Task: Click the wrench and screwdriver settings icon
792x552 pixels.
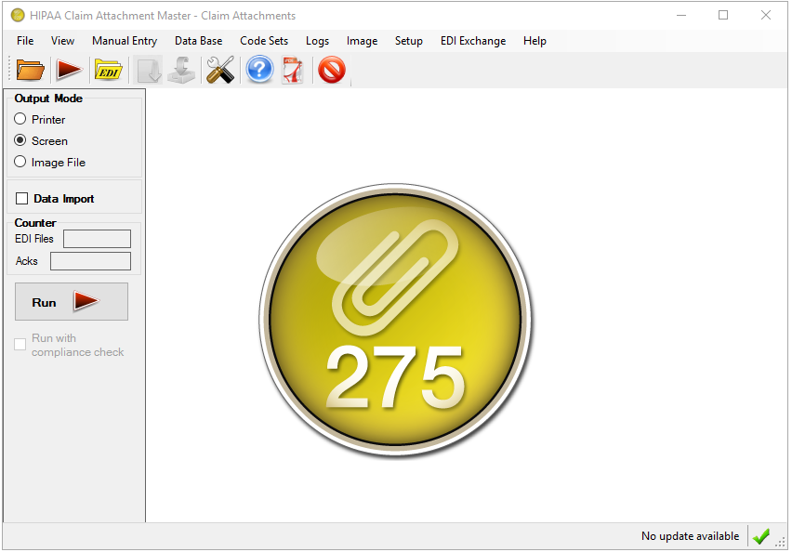Action: (220, 70)
